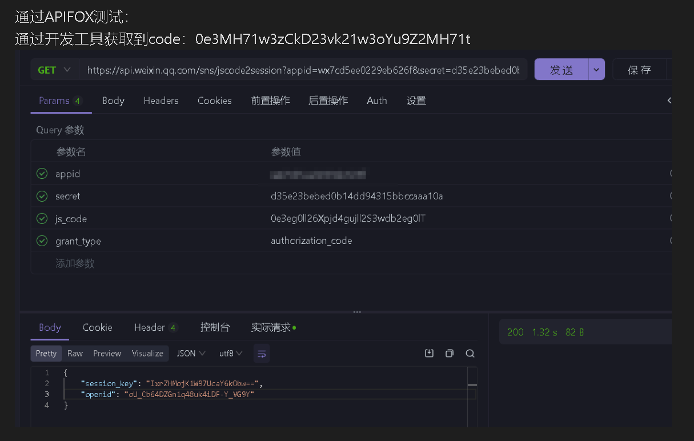694x441 pixels.
Task: Open the GET method dropdown
Action: (x=54, y=70)
